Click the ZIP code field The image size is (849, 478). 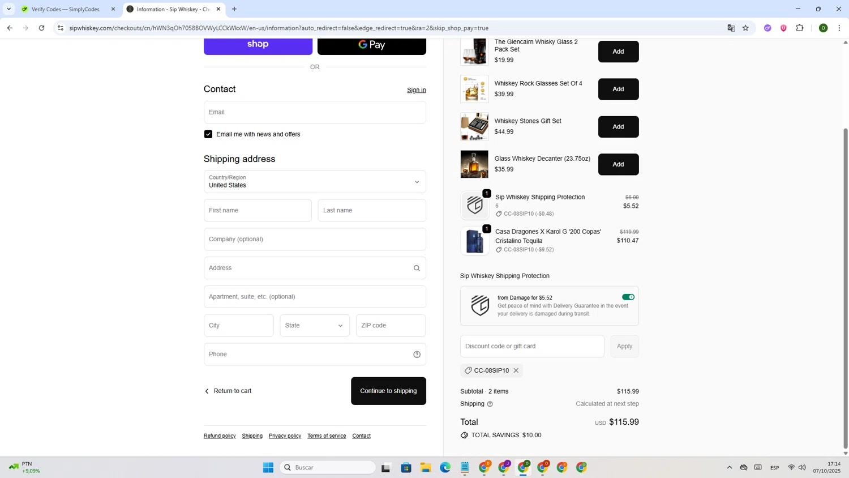coord(391,326)
